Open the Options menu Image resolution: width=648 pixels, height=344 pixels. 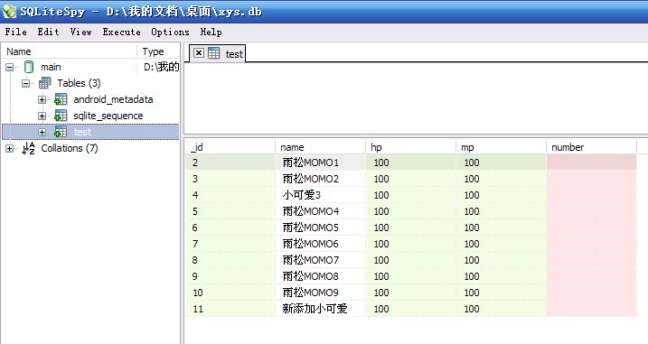(x=170, y=32)
